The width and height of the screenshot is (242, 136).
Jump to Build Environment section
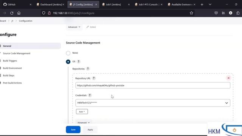(x=12, y=68)
